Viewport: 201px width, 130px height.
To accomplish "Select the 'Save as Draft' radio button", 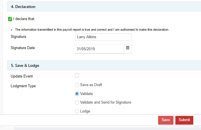I will 77,85.
